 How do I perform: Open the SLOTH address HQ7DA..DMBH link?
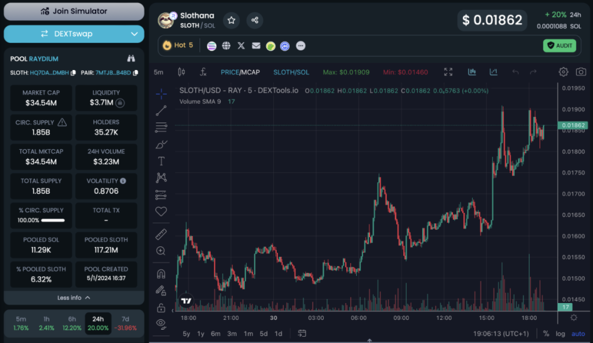point(49,72)
